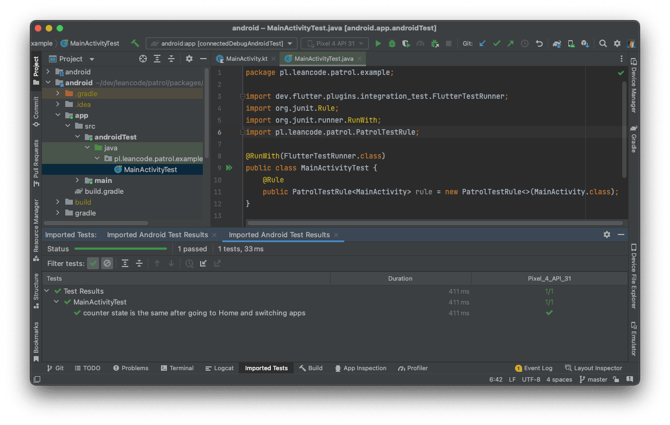
Task: Toggle showing ignored tests in filter
Action: [107, 263]
